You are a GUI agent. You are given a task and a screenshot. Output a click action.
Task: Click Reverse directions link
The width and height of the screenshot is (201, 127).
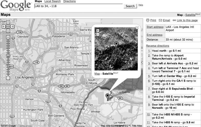click(x=158, y=46)
